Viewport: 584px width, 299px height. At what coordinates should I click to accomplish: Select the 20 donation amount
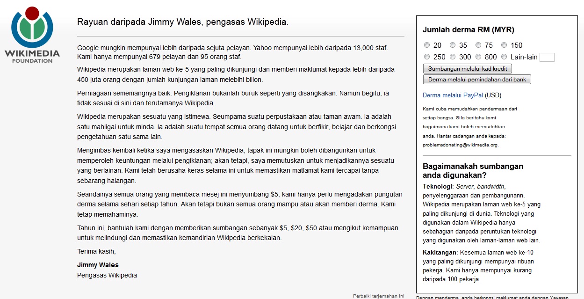point(427,45)
